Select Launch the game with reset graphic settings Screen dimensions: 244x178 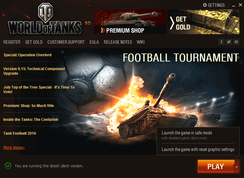198,149
